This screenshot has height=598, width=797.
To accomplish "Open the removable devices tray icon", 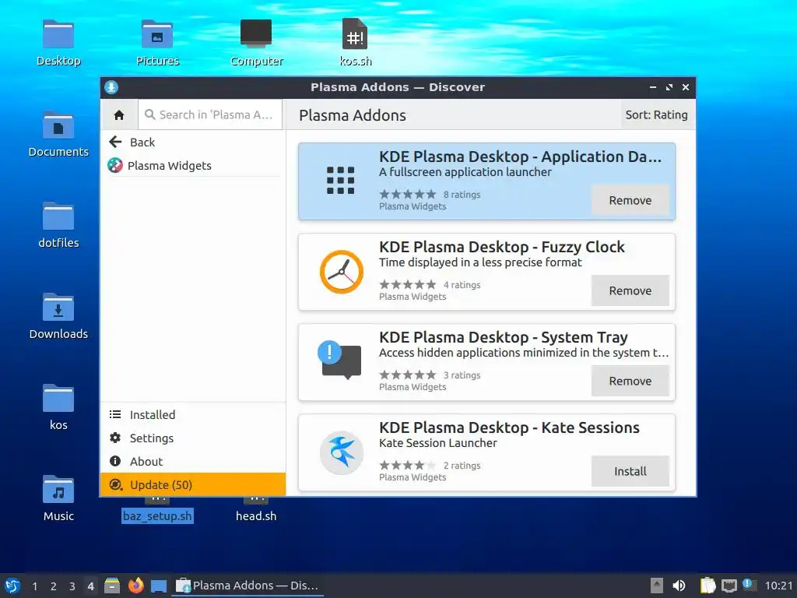I will (x=657, y=586).
